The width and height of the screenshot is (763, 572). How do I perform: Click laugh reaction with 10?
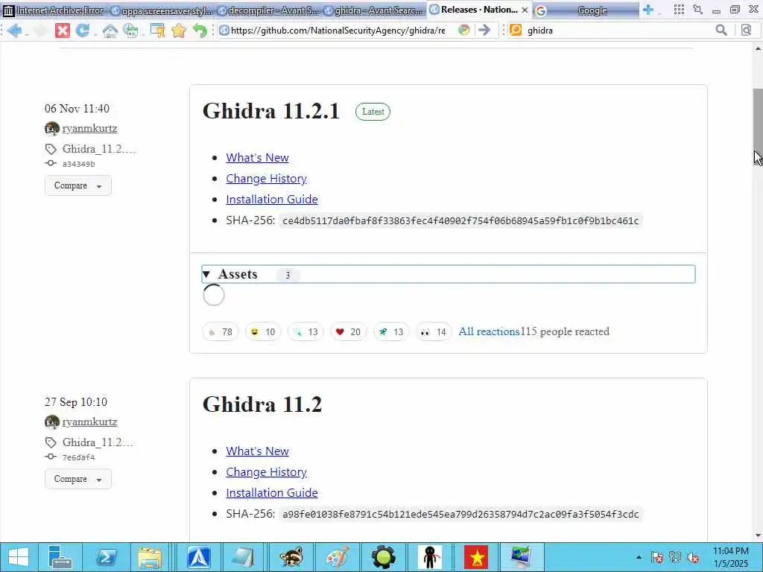coord(263,331)
